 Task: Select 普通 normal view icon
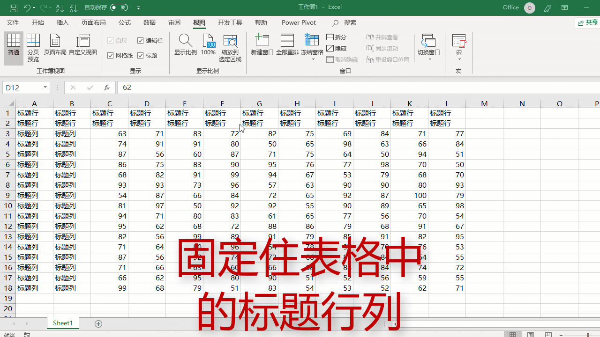click(x=14, y=48)
